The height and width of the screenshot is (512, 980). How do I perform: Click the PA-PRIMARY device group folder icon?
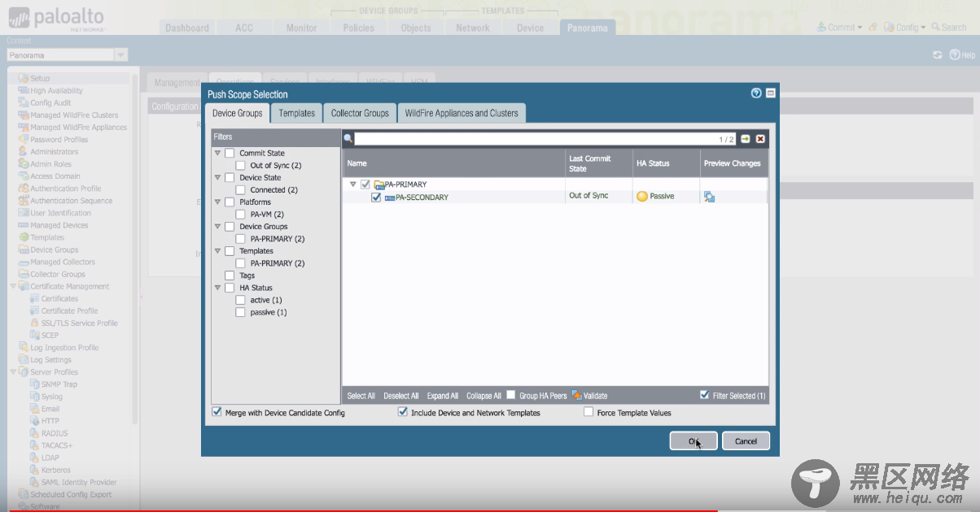point(378,184)
